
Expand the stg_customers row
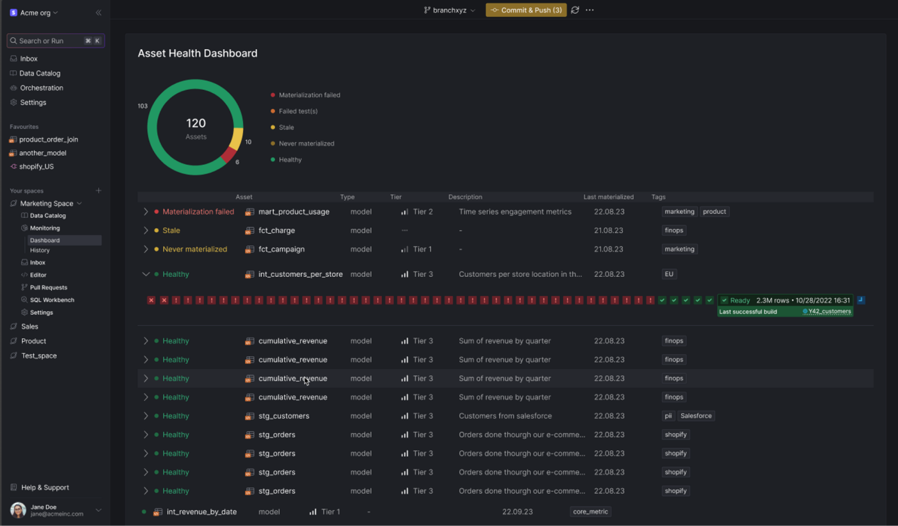[x=146, y=416]
